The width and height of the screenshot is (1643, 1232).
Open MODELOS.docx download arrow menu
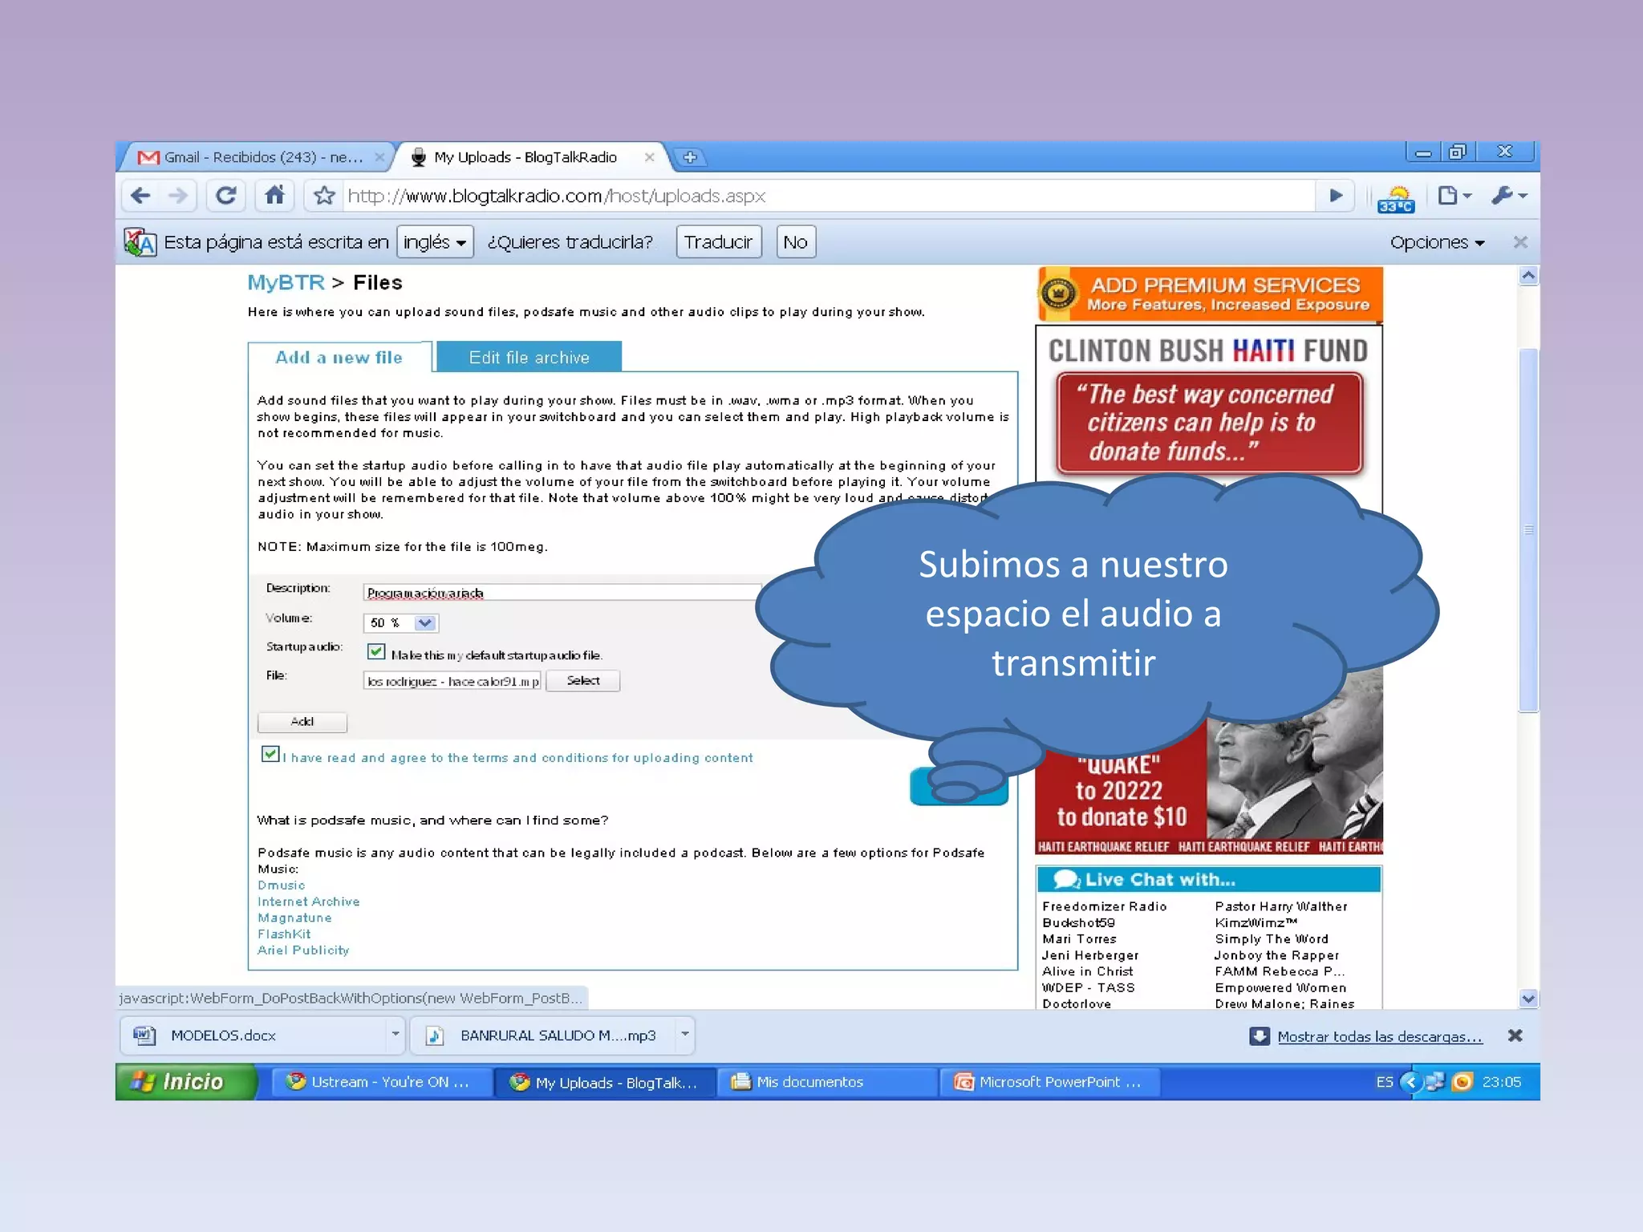[x=395, y=1035]
